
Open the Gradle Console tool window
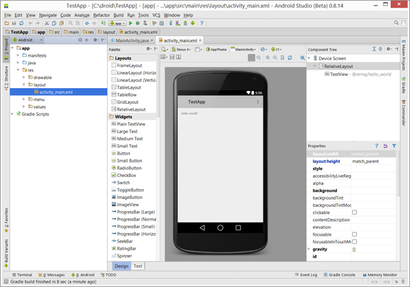tap(340, 275)
